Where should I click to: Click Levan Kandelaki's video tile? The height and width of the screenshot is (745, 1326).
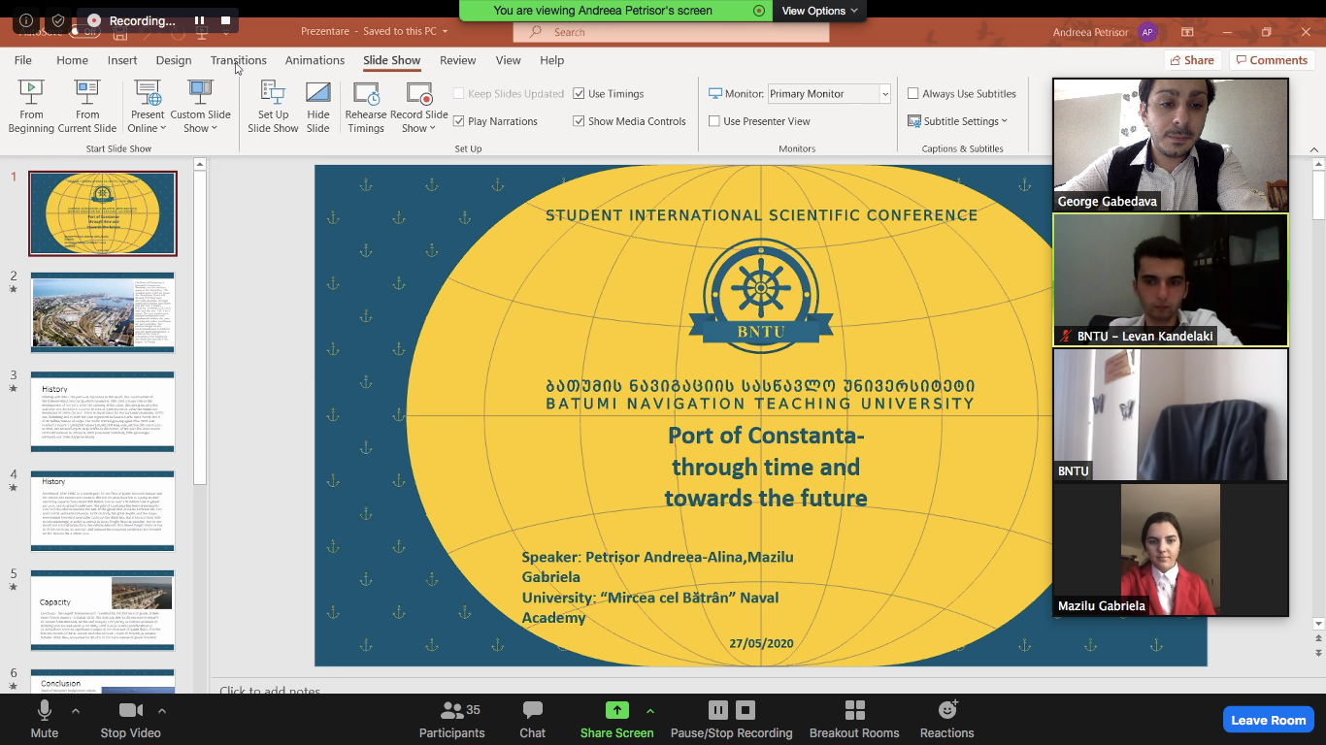click(1171, 280)
